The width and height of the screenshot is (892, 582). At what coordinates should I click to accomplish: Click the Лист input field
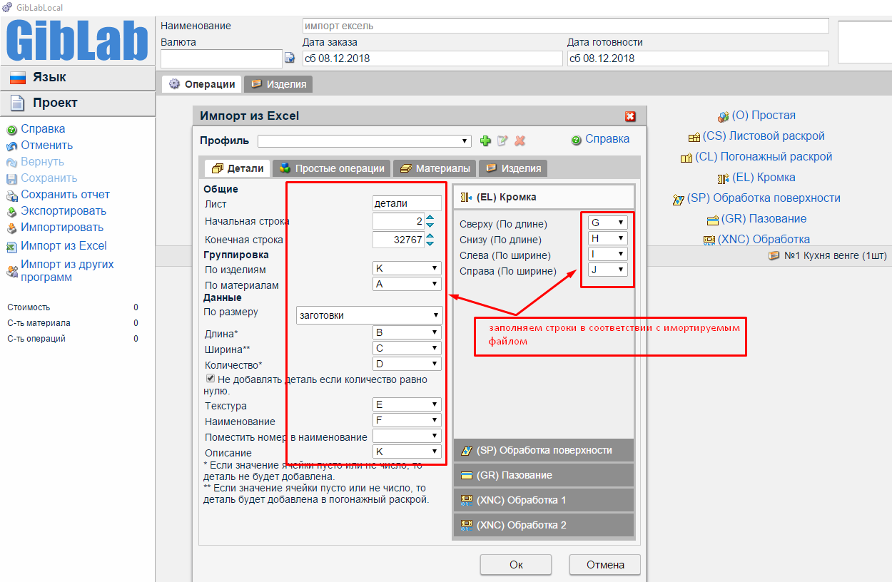click(407, 204)
